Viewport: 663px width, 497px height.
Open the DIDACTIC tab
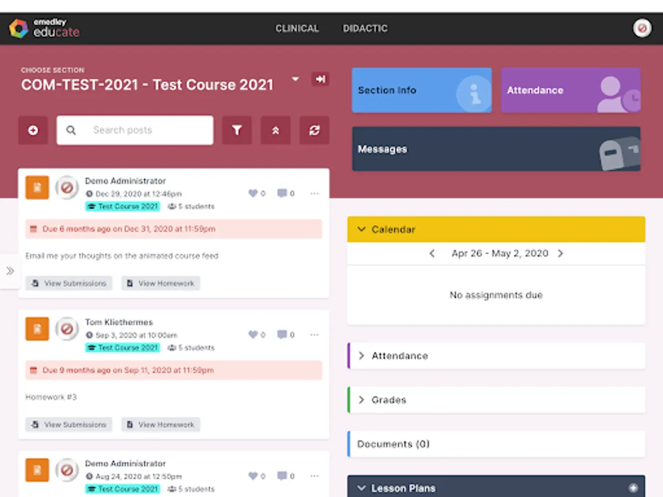[365, 28]
